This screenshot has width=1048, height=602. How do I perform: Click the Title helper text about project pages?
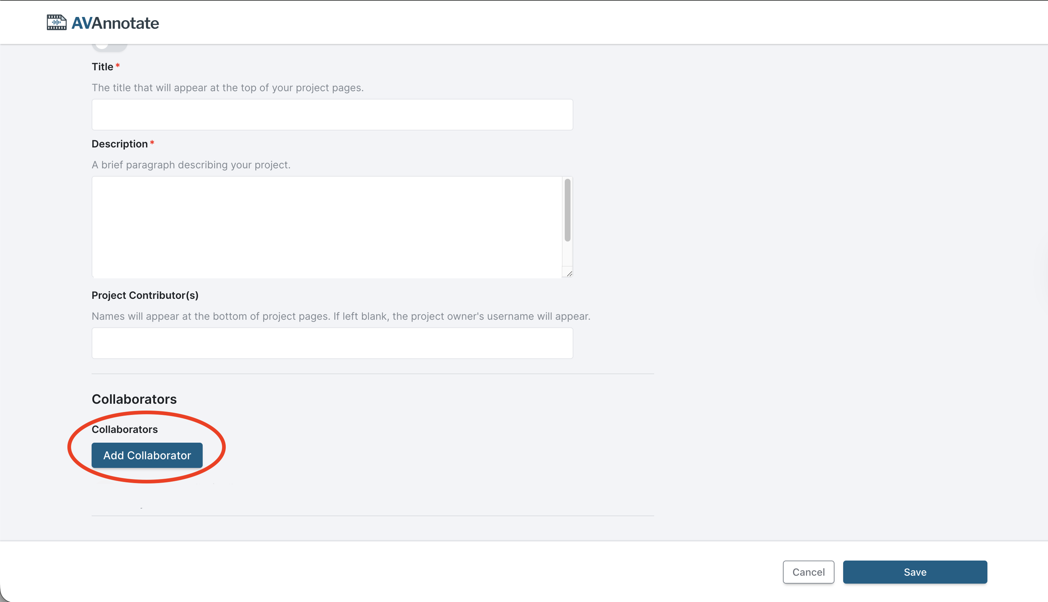coord(228,88)
